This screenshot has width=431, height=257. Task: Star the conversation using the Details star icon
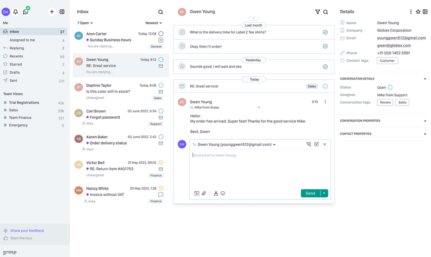(418, 11)
